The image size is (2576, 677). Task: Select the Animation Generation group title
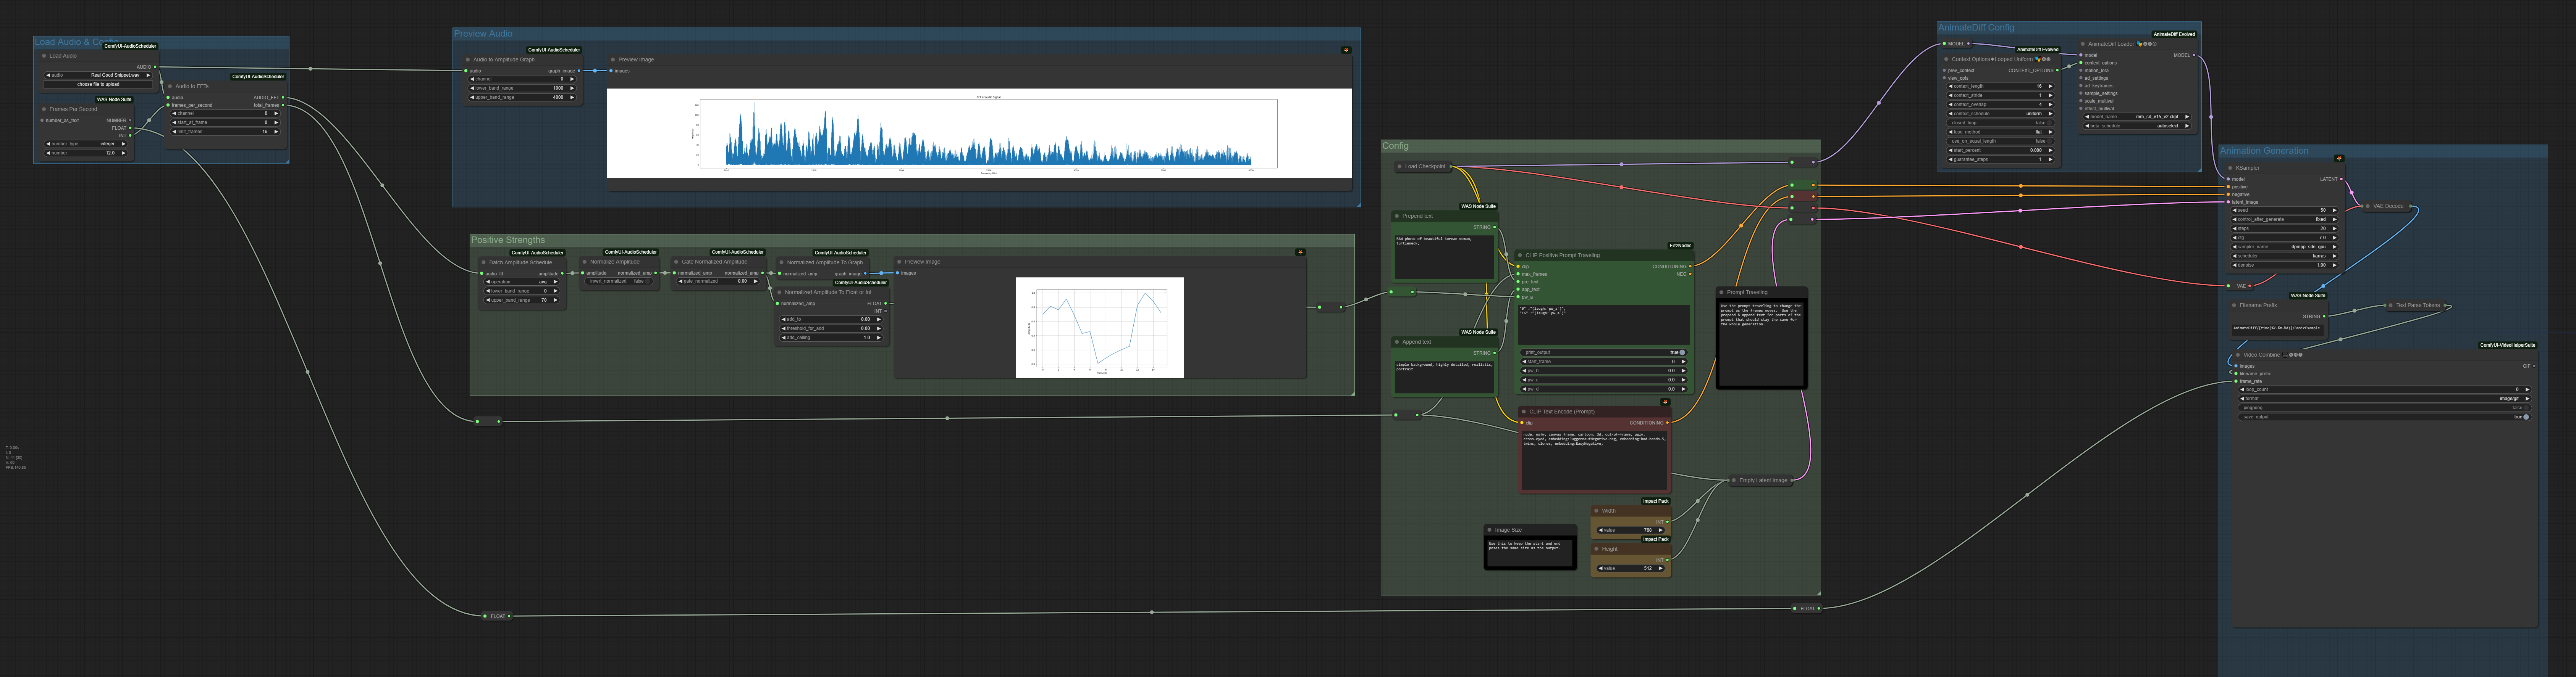pyautogui.click(x=2264, y=151)
